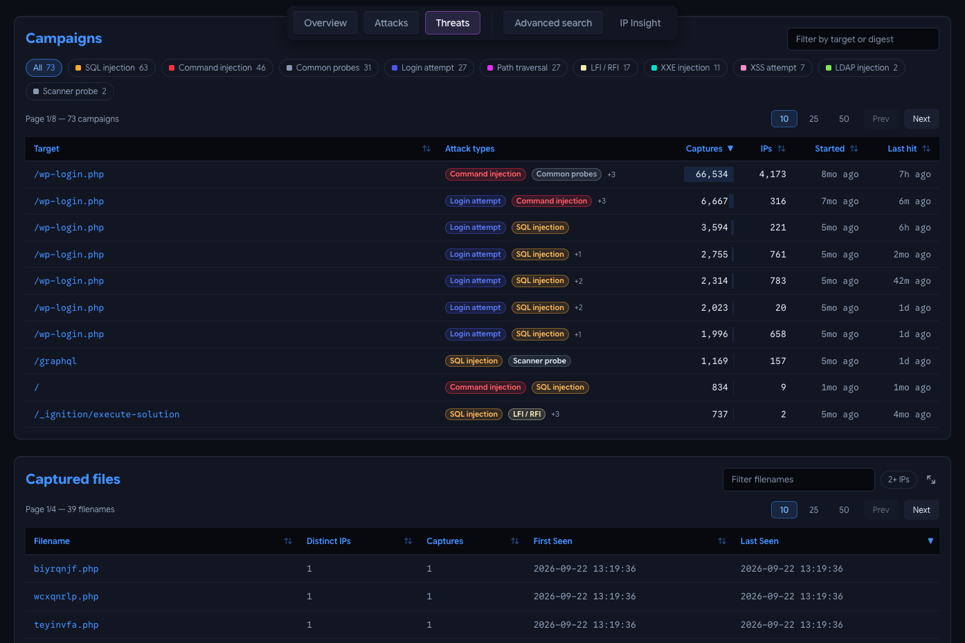Filter campaigns by XSS attempt chip
Image resolution: width=965 pixels, height=643 pixels.
point(773,68)
